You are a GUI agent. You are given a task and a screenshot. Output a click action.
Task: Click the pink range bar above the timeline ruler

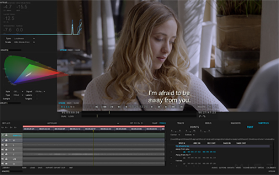94,127
